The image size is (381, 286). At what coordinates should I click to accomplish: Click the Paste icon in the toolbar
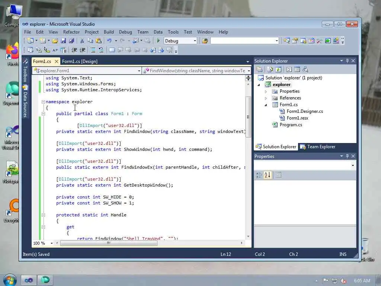[98, 41]
